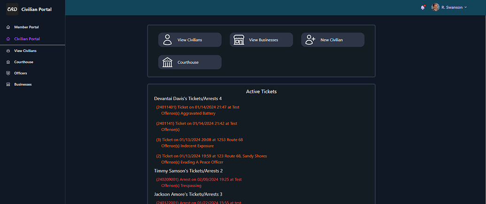Click the View Civilians sidebar icon
Viewport: 486px width, 204px height.
[x=8, y=51]
